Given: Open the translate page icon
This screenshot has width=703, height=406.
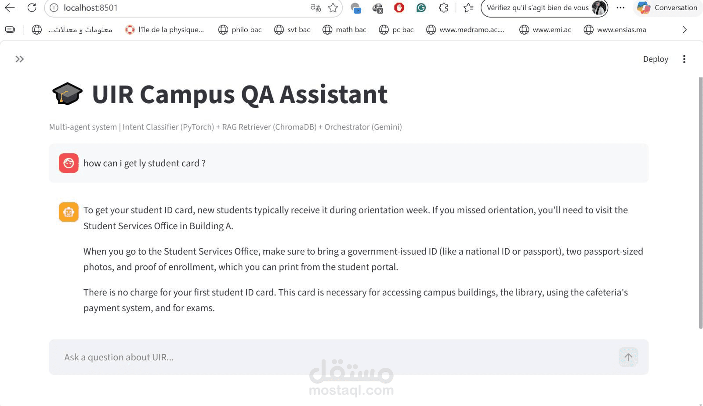Looking at the screenshot, I should pos(315,7).
